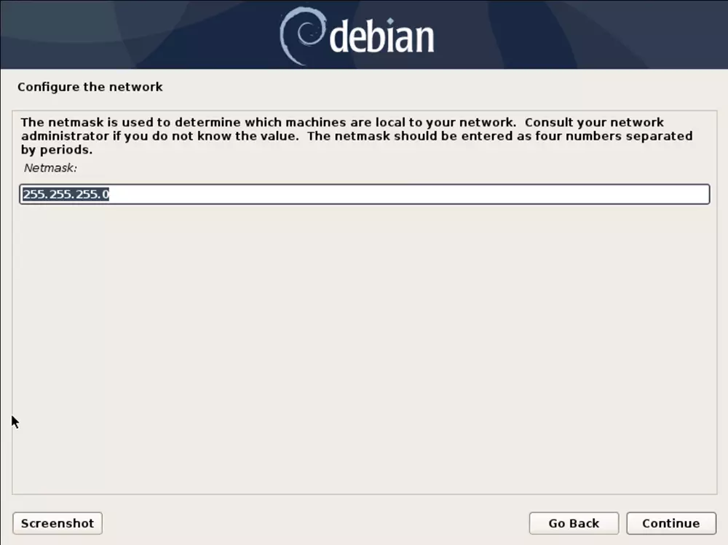The image size is (728, 545).
Task: Click the debian wordmark in the banner
Action: 381,36
